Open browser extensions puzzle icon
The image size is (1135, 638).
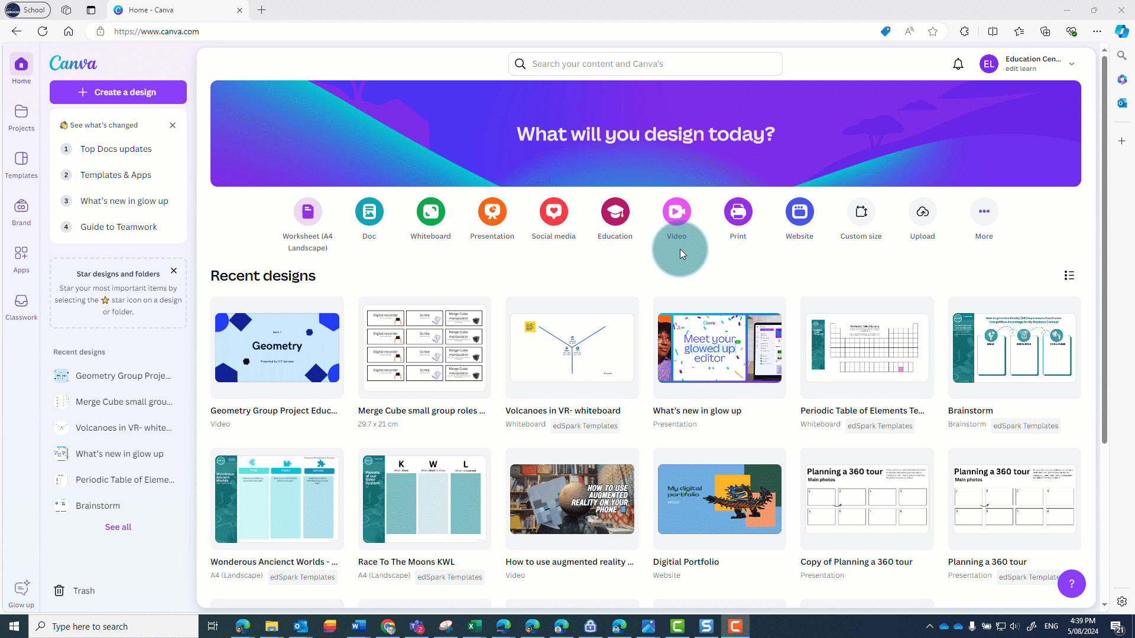(964, 31)
